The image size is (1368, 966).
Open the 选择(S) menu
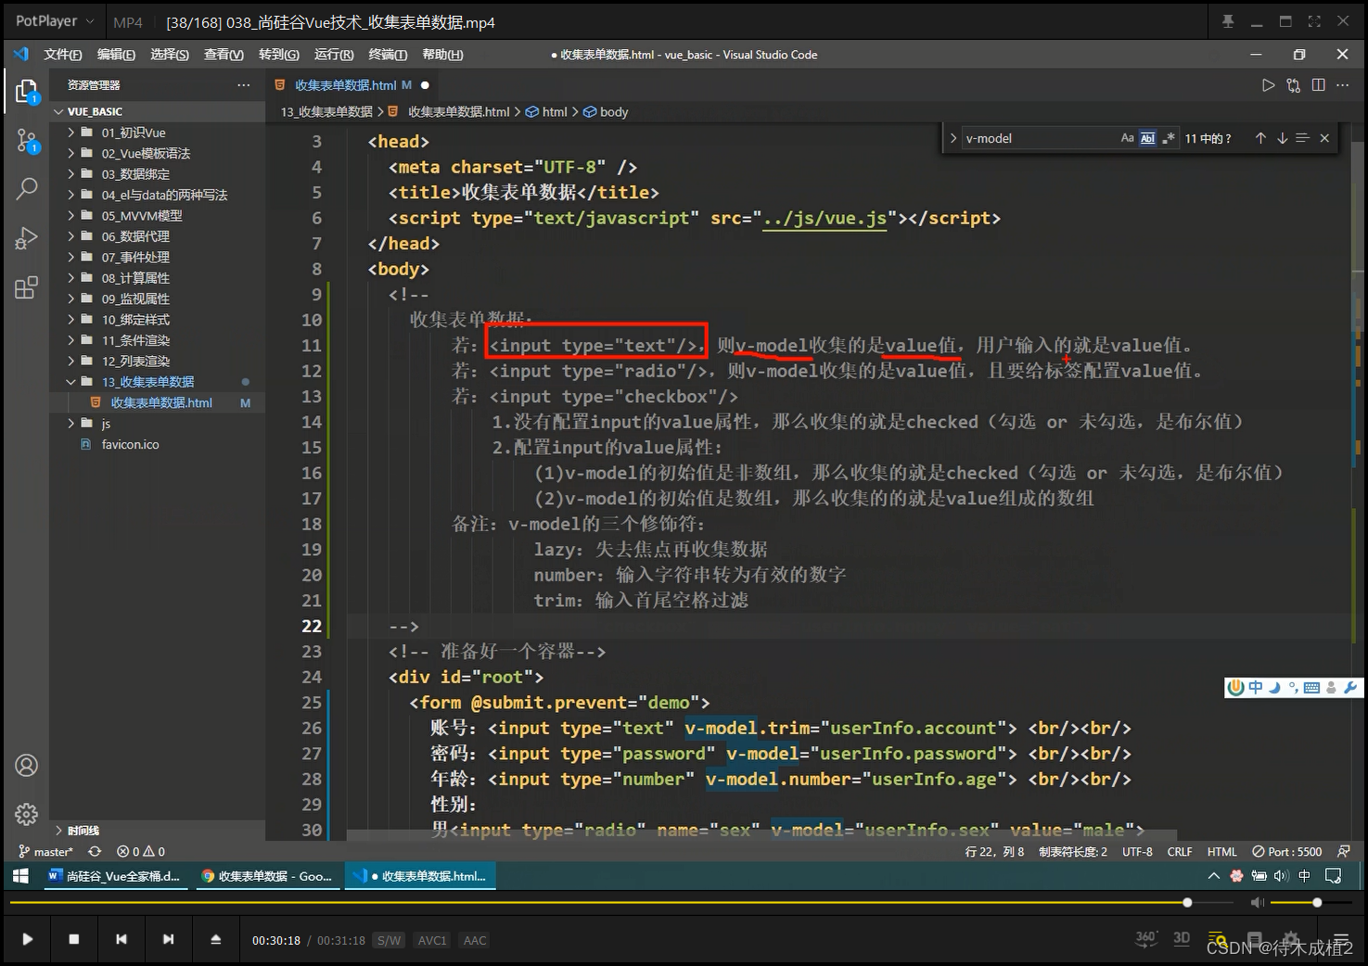(x=170, y=55)
